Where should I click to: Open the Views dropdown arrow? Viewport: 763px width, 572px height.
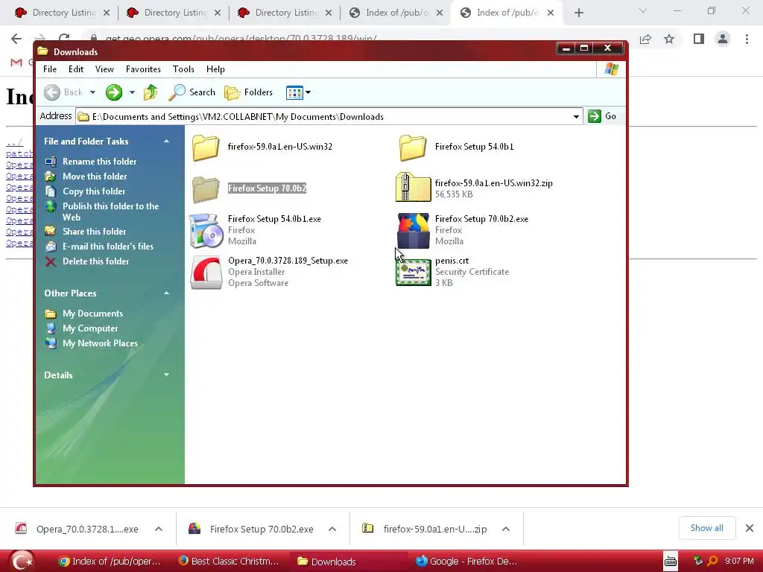point(308,92)
